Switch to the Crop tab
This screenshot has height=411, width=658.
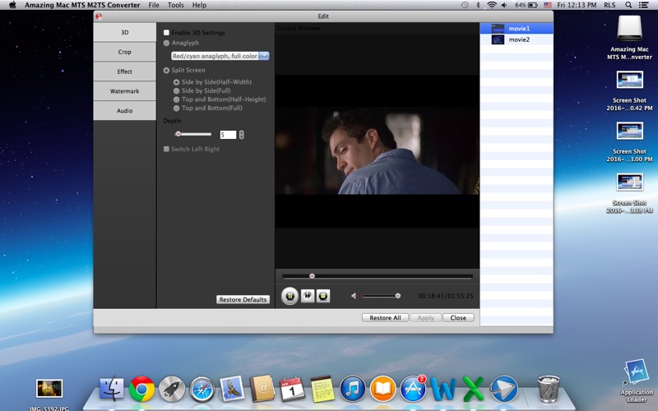[125, 52]
